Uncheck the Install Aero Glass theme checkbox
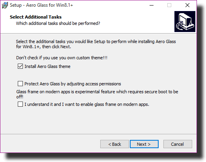 [20, 66]
